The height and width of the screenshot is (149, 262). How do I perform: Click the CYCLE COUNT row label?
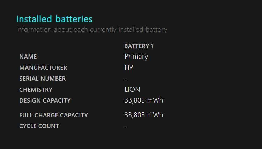pos(39,126)
